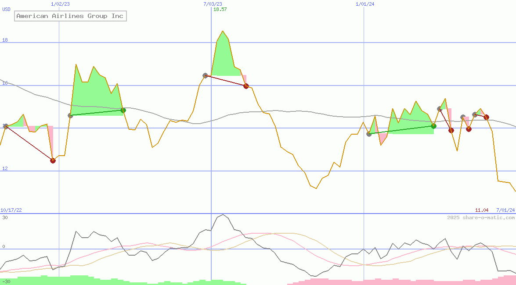Viewport: 516px width, 285px height.
Task: Click the 18 price axis label
Action: point(5,40)
